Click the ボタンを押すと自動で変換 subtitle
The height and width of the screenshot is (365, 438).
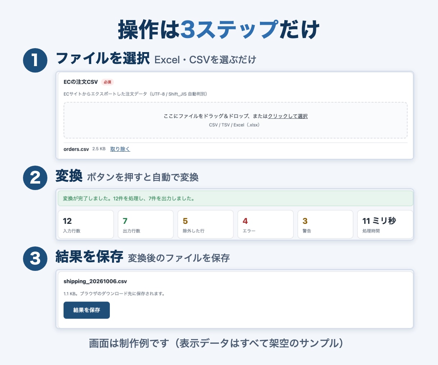pyautogui.click(x=143, y=177)
